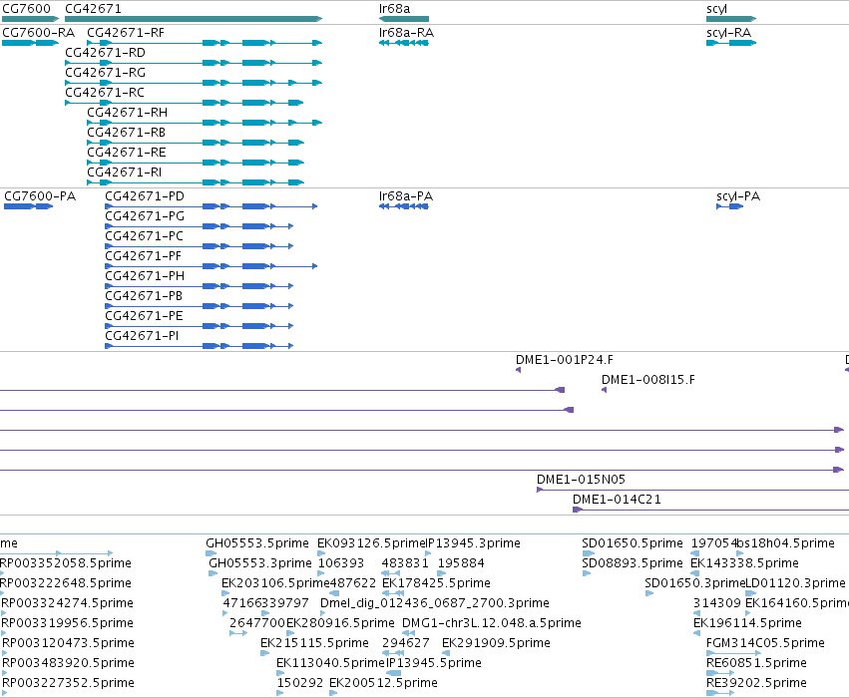Click the Ir68a gene label

(x=394, y=9)
